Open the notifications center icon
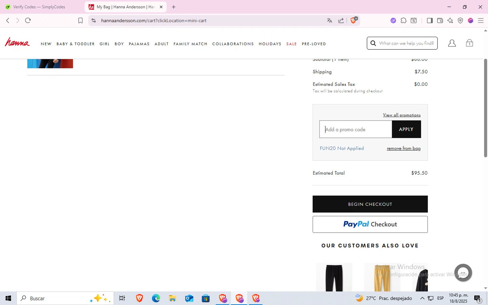This screenshot has height=305, width=488. click(x=478, y=298)
